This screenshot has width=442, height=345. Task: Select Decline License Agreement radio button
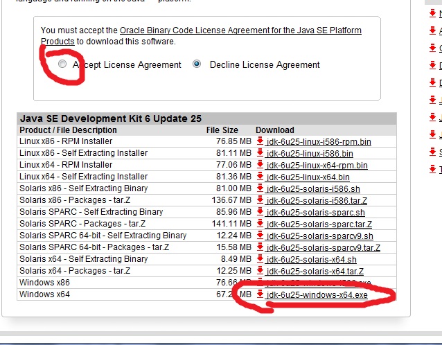(197, 64)
